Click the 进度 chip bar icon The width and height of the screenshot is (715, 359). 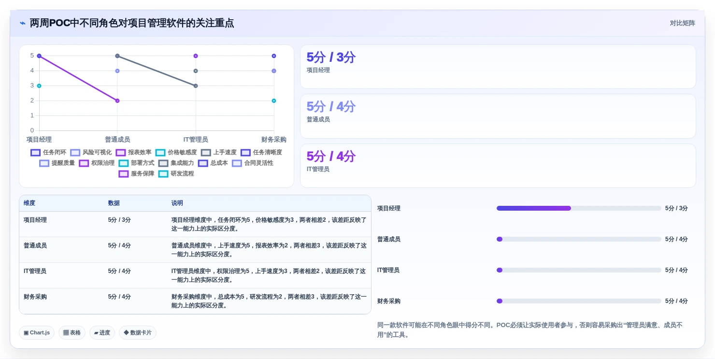[x=96, y=333]
